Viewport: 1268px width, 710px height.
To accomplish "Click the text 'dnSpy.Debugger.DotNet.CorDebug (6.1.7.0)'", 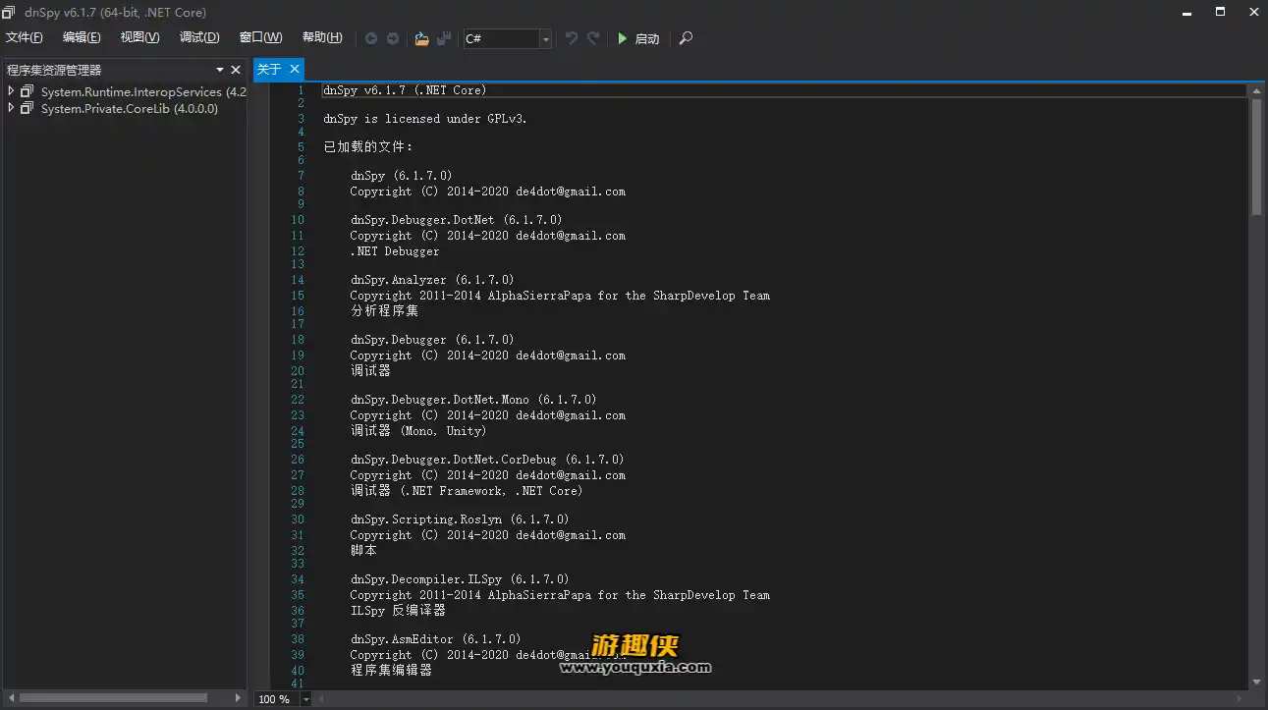I will click(x=487, y=460).
